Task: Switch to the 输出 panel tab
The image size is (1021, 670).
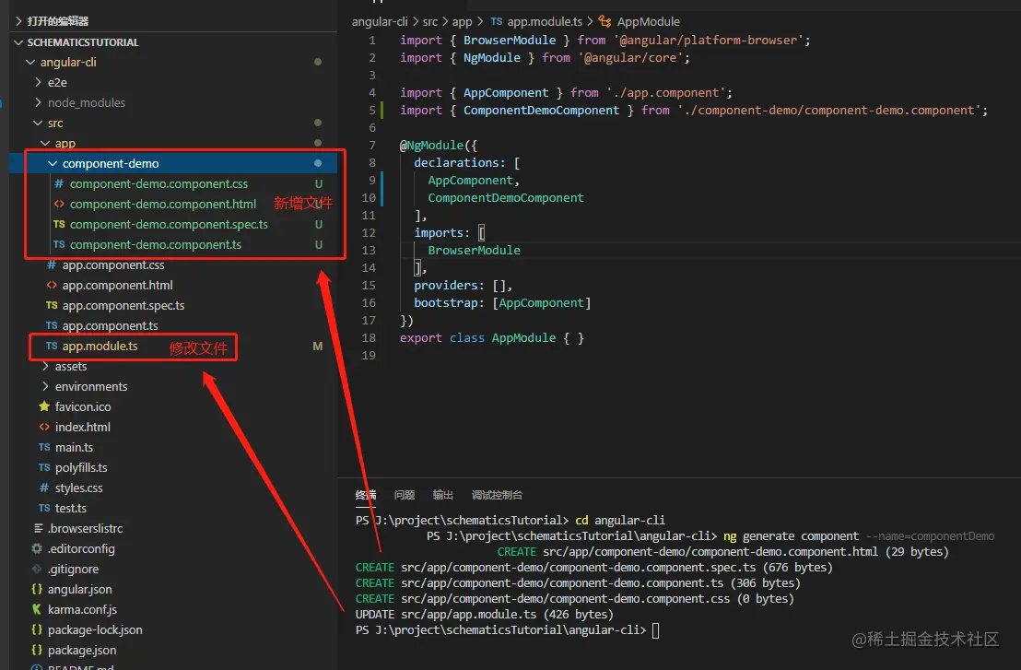Action: coord(443,495)
